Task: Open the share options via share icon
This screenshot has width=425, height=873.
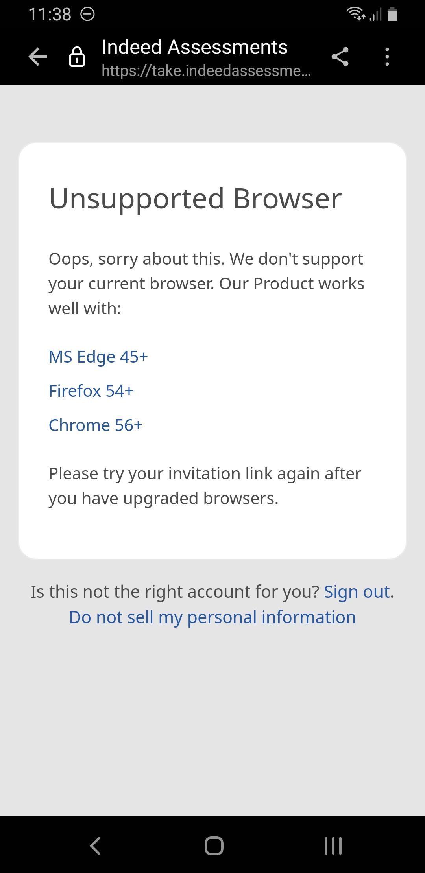Action: click(x=340, y=57)
